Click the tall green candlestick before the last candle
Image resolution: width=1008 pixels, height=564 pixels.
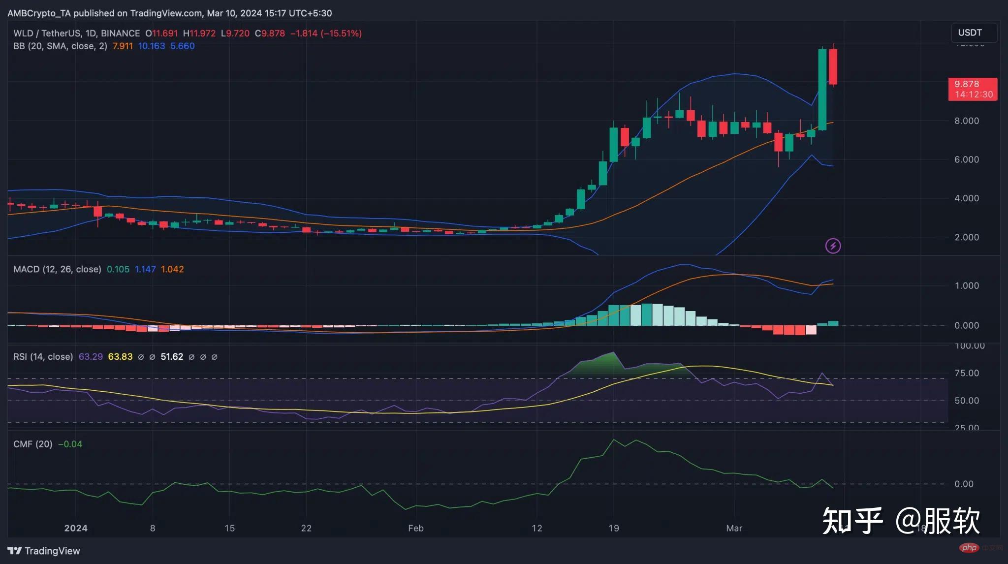coord(822,90)
